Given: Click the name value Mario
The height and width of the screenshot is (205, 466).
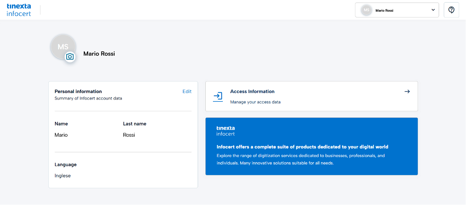Looking at the screenshot, I should click(61, 135).
